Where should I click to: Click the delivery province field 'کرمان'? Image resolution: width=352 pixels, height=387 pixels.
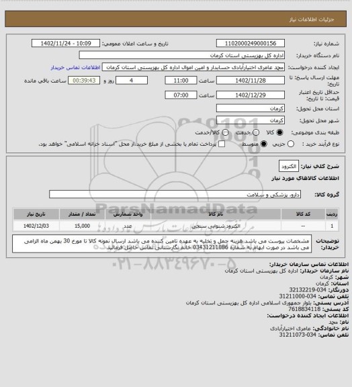coord(251,108)
